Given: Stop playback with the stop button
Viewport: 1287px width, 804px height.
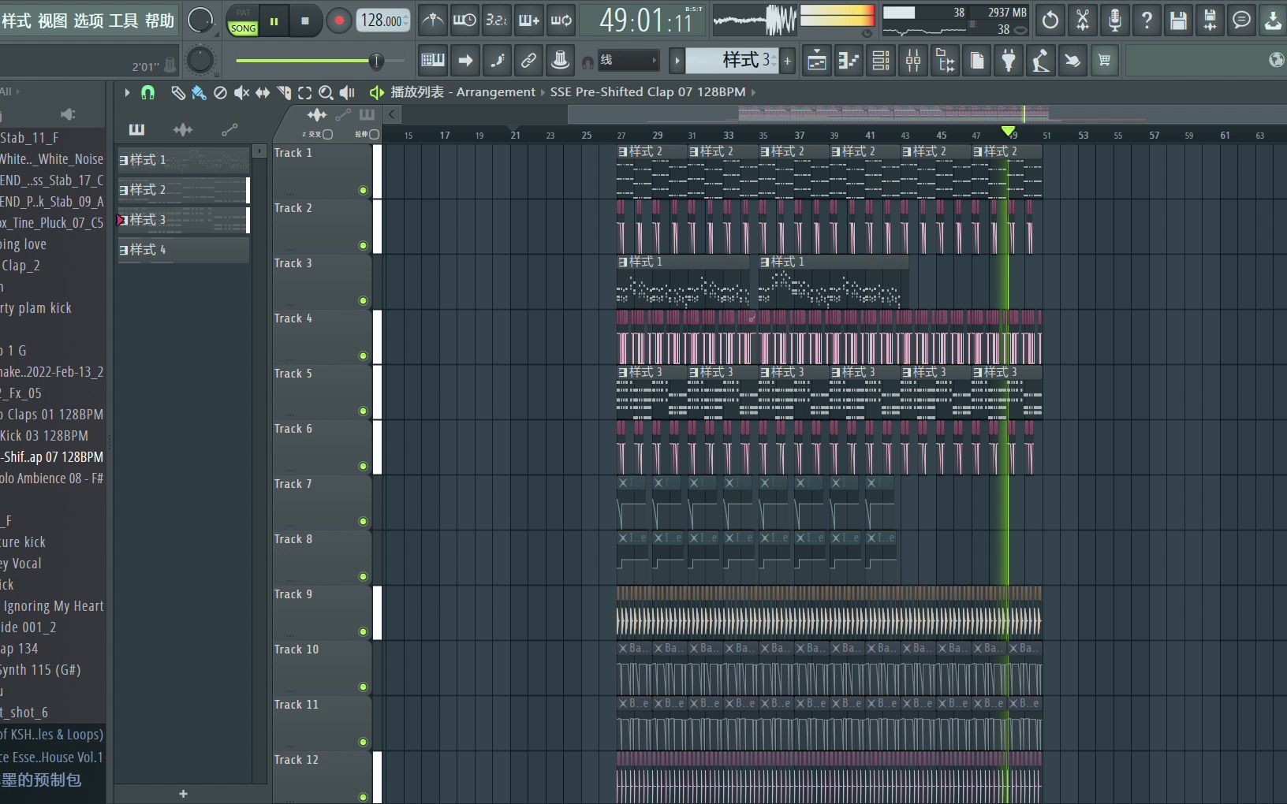Looking at the screenshot, I should tap(305, 22).
